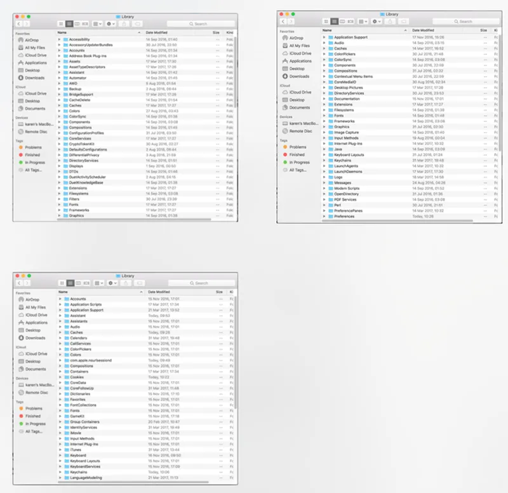Expand the Contextual Menu Items folder triangle

click(x=324, y=76)
